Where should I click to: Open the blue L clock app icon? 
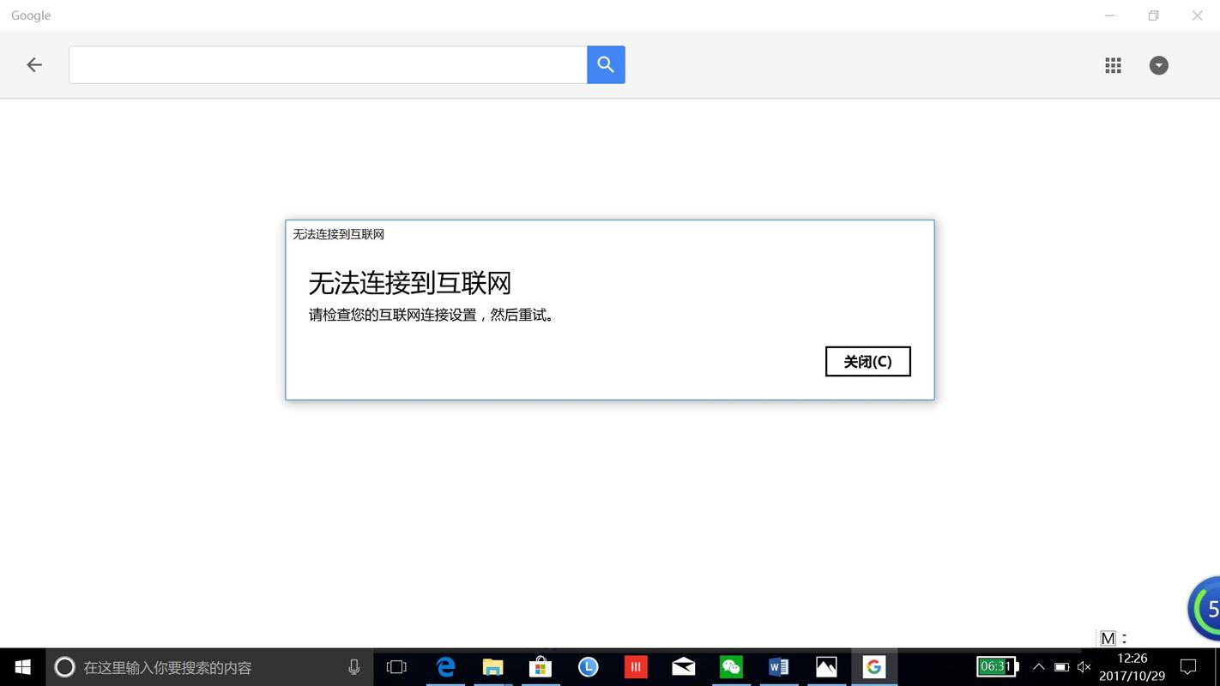(588, 667)
